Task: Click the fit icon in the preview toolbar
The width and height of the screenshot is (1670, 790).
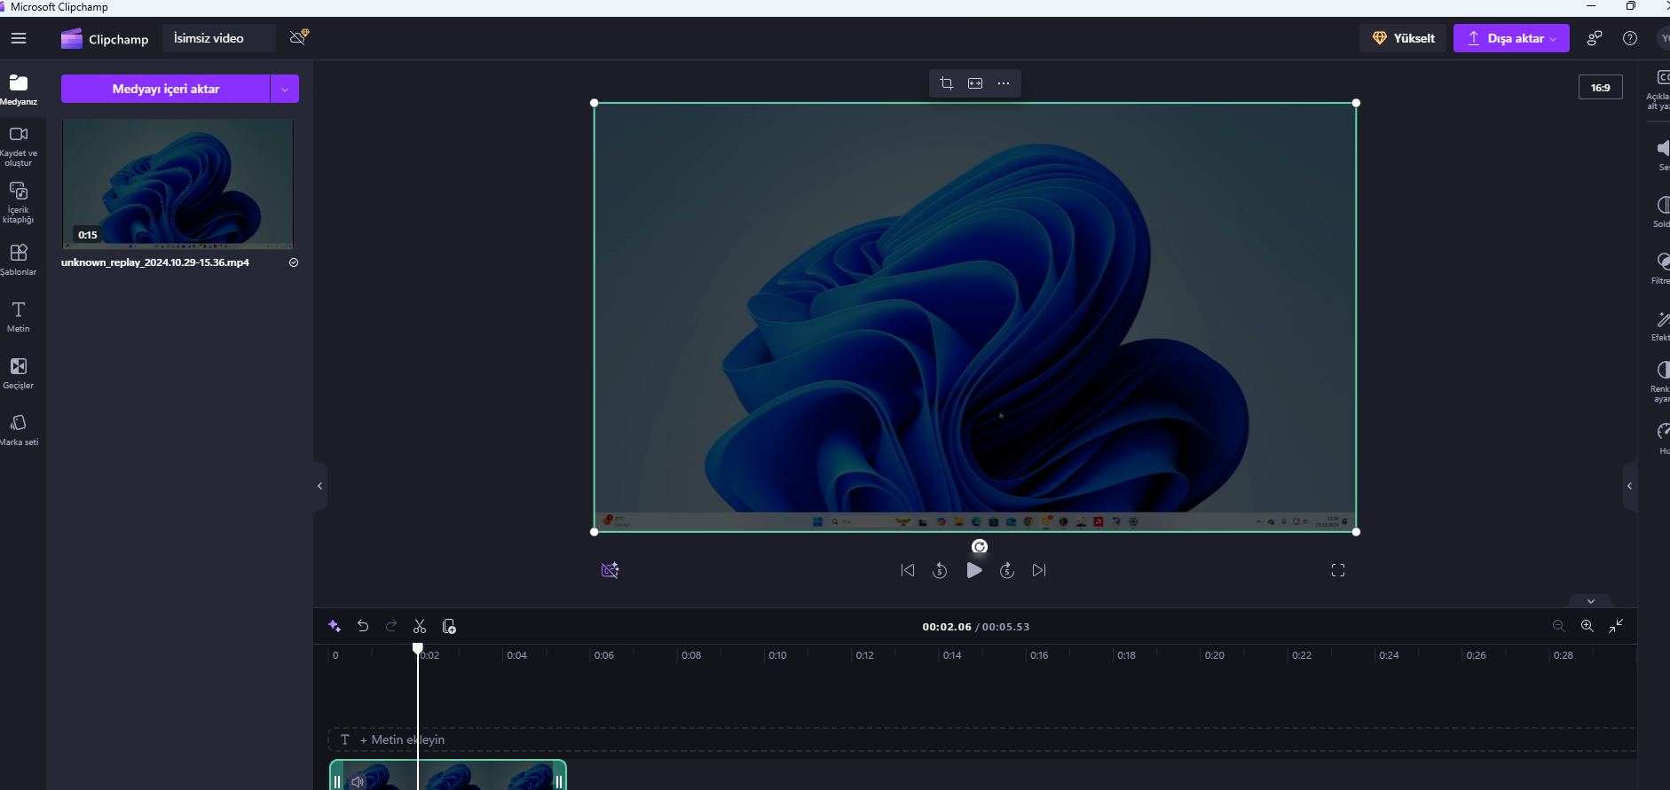Action: [975, 83]
